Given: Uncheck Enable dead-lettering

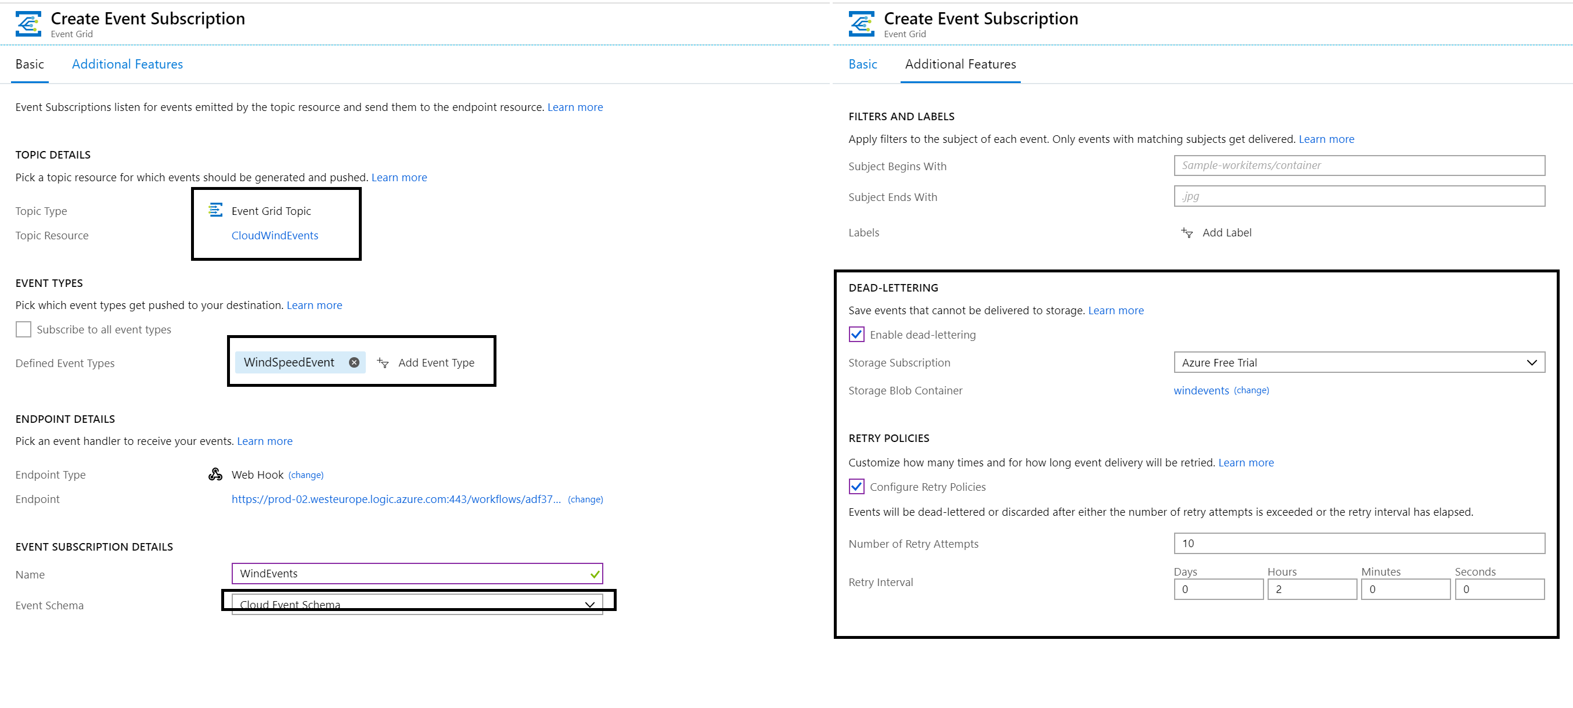Looking at the screenshot, I should coord(856,334).
